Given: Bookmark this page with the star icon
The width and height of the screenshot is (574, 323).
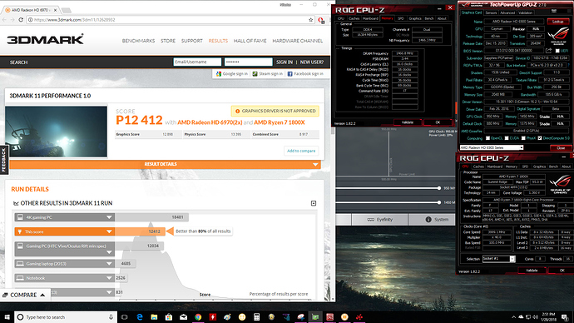Looking at the screenshot, I should pyautogui.click(x=310, y=20).
